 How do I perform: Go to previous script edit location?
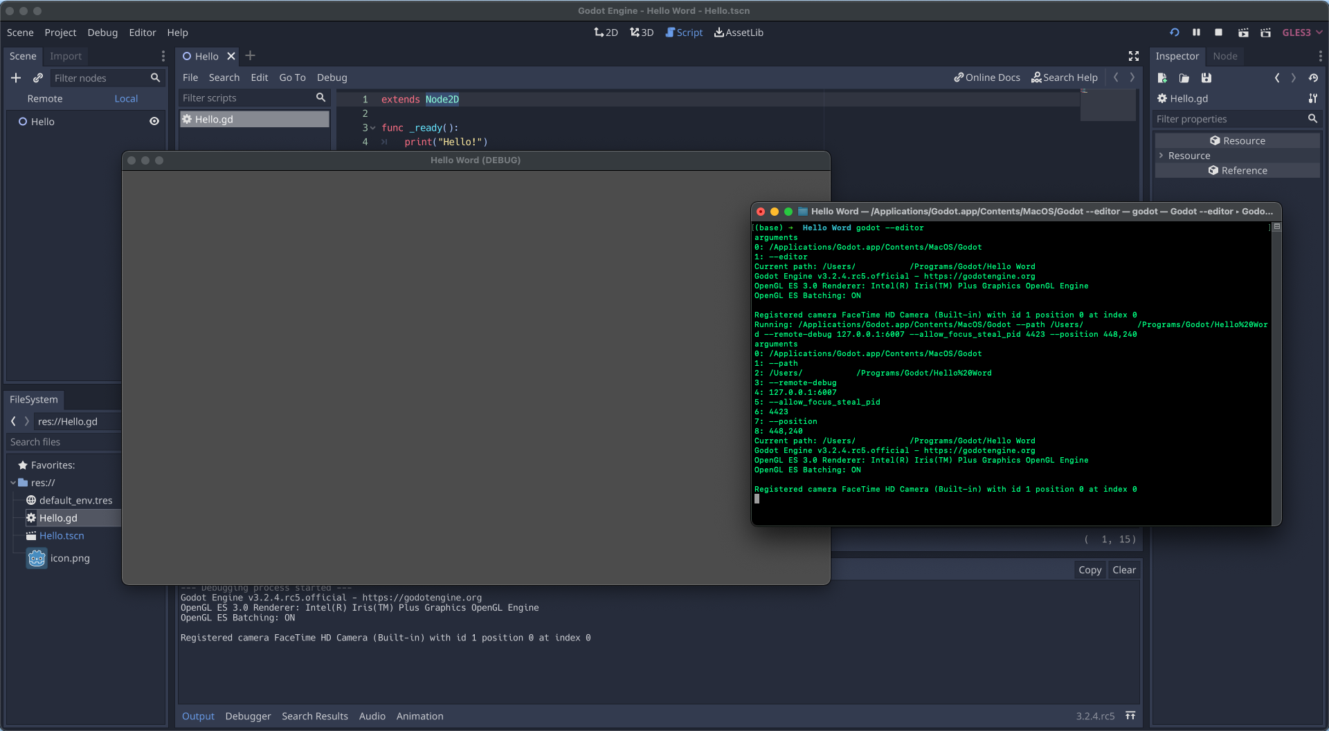(1116, 77)
